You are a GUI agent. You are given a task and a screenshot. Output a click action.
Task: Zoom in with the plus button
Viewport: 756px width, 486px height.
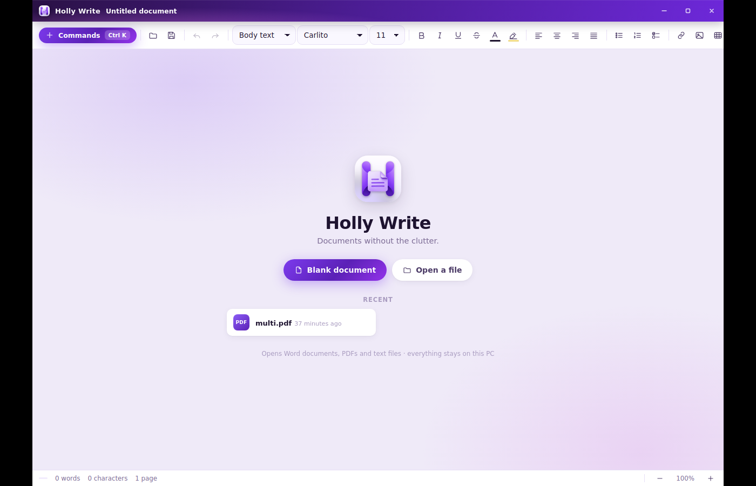pyautogui.click(x=711, y=478)
